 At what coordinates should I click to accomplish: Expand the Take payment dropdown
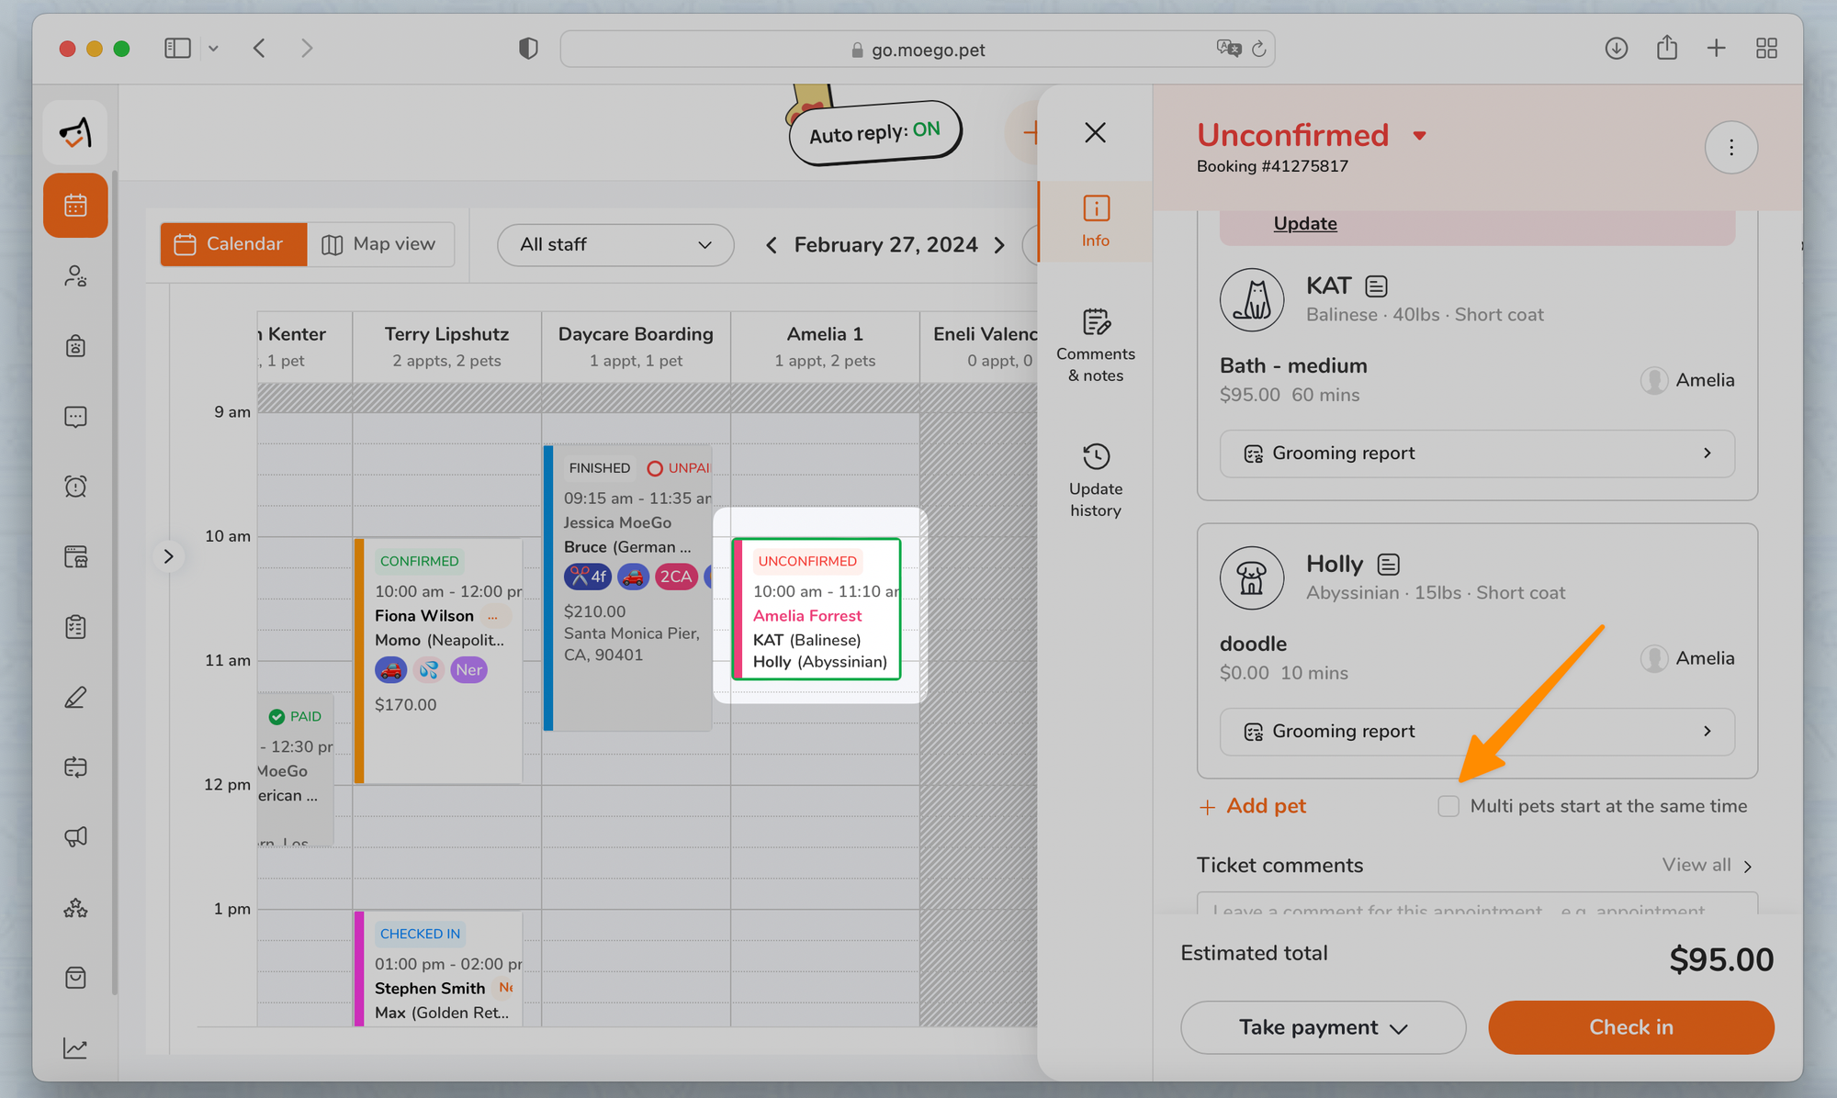click(1323, 1027)
